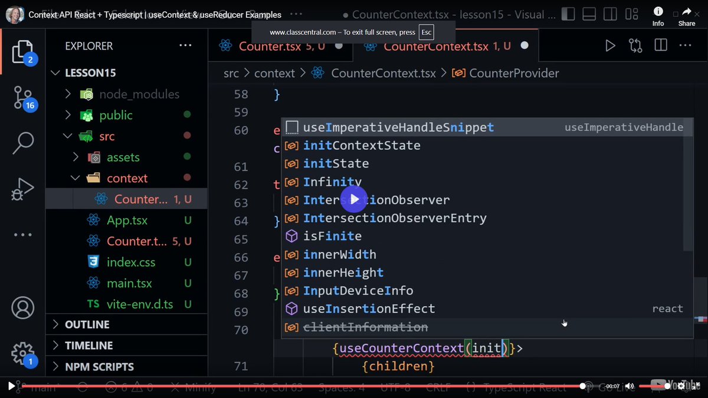Choose useInsertionEffect react suggestion

point(487,308)
